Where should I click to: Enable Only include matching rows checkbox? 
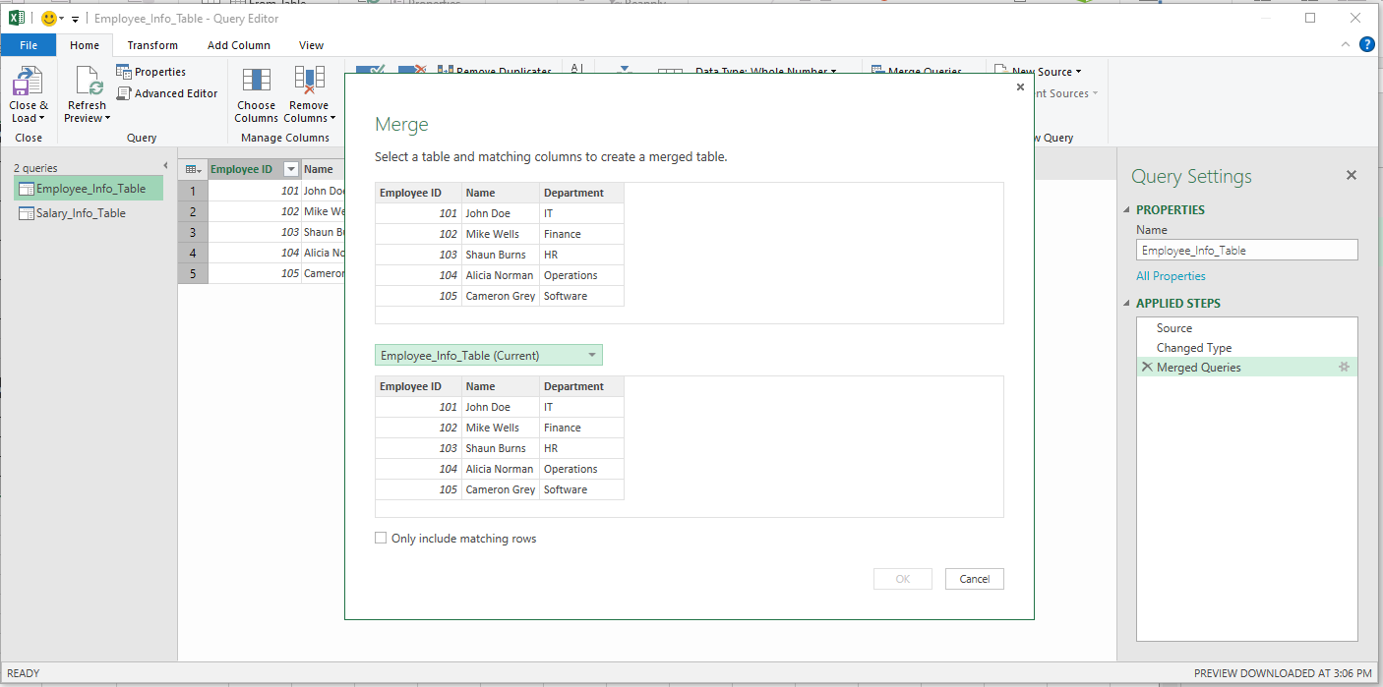click(x=381, y=539)
